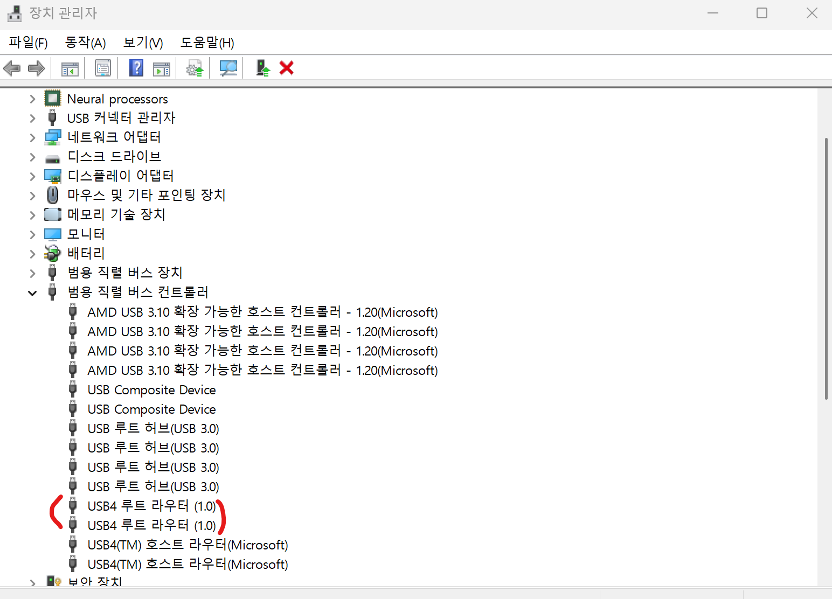Select the second AMD USB 3.10 host controller

click(x=262, y=331)
